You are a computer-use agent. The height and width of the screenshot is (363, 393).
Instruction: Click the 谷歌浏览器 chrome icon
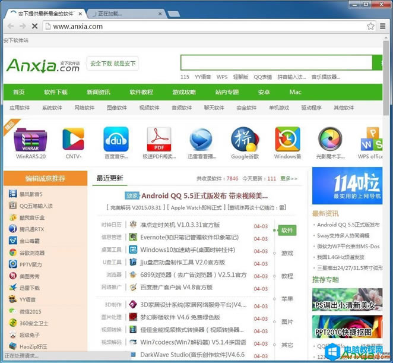13,252
